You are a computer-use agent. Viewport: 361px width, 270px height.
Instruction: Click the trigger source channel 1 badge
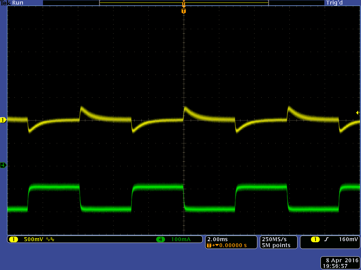point(315,239)
